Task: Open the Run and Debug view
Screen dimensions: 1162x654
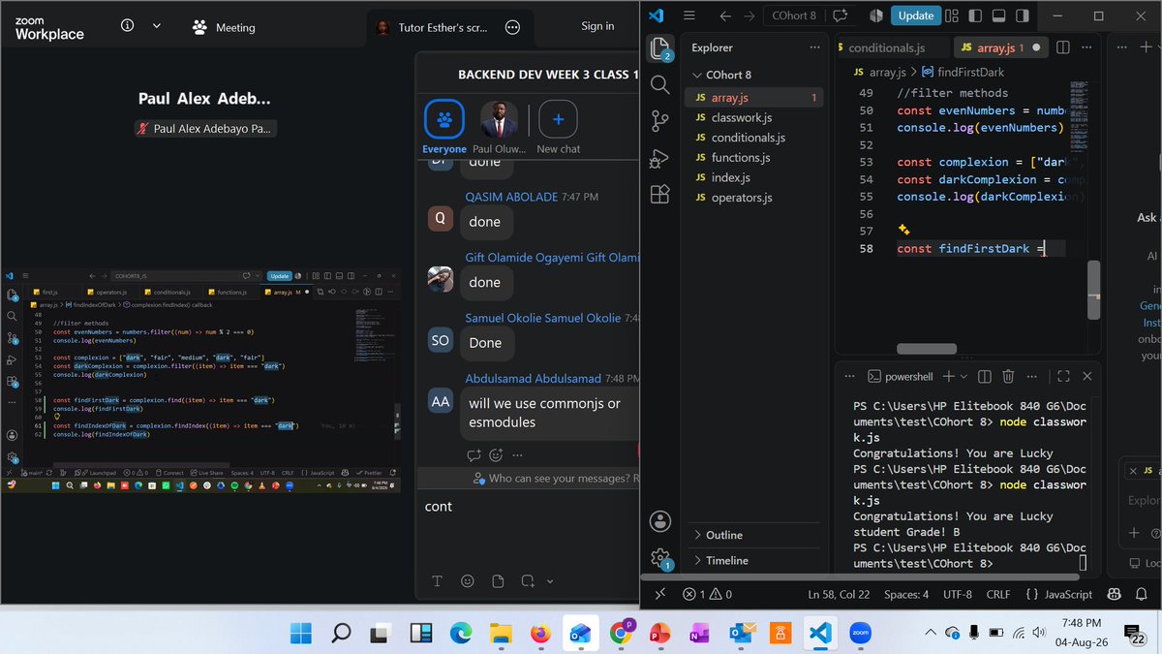Action: click(659, 158)
